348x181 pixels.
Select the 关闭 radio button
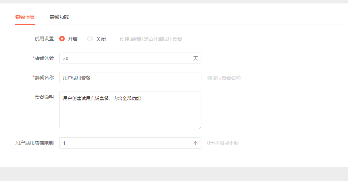[90, 39]
